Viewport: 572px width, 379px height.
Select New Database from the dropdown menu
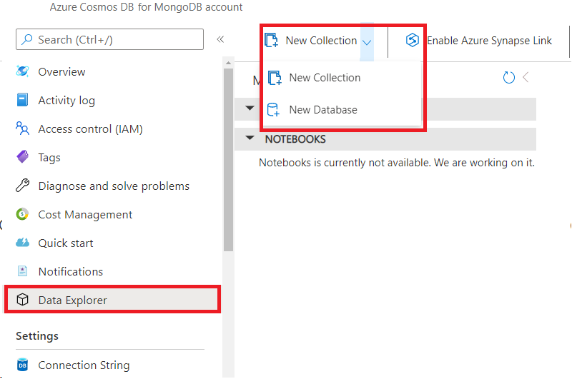(x=322, y=110)
